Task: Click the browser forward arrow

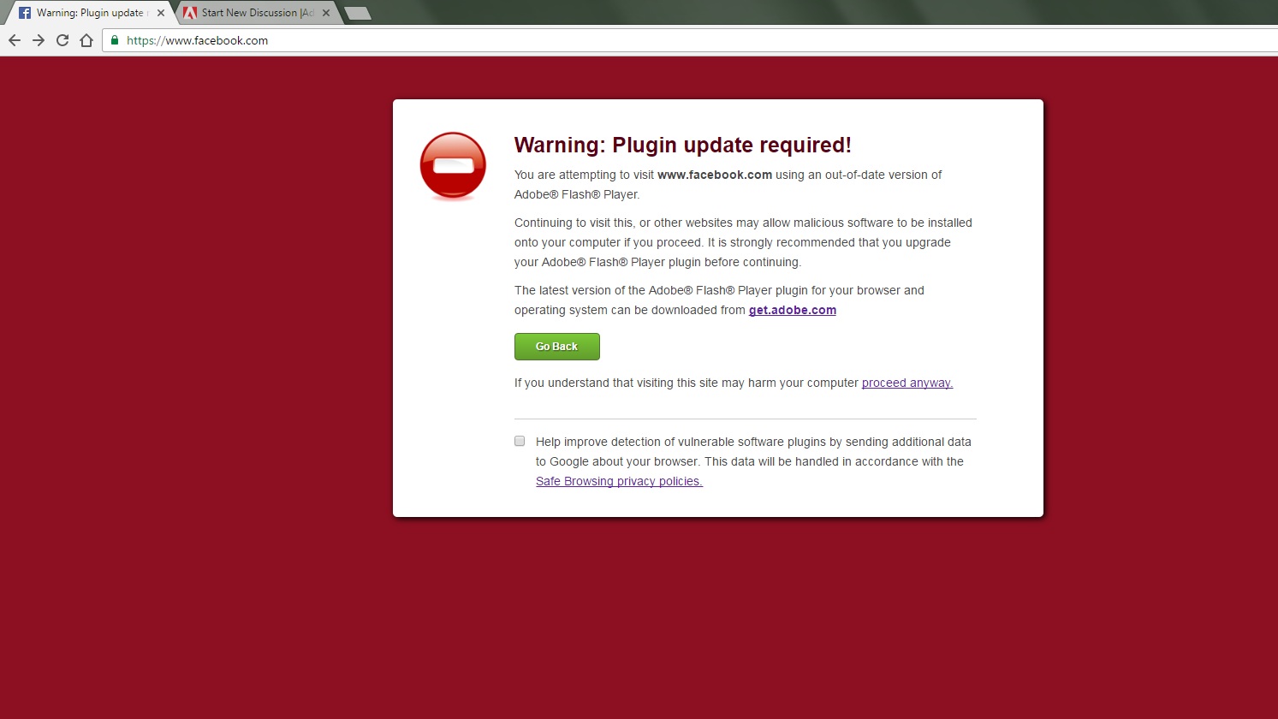Action: click(x=39, y=40)
